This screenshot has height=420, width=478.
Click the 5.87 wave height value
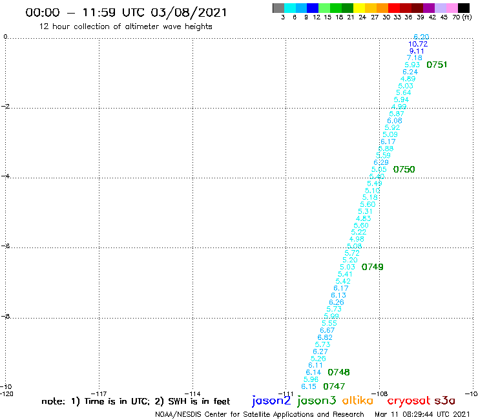[x=397, y=114]
